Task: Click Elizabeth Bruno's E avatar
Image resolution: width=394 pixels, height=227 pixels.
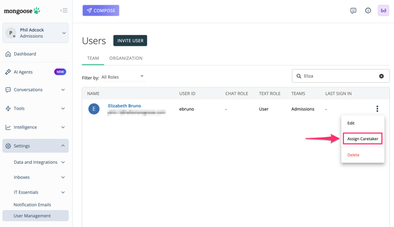Action: pyautogui.click(x=94, y=109)
